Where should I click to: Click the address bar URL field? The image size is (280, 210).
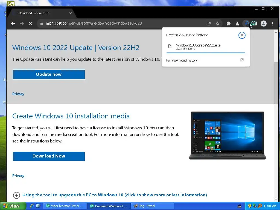pyautogui.click(x=123, y=24)
